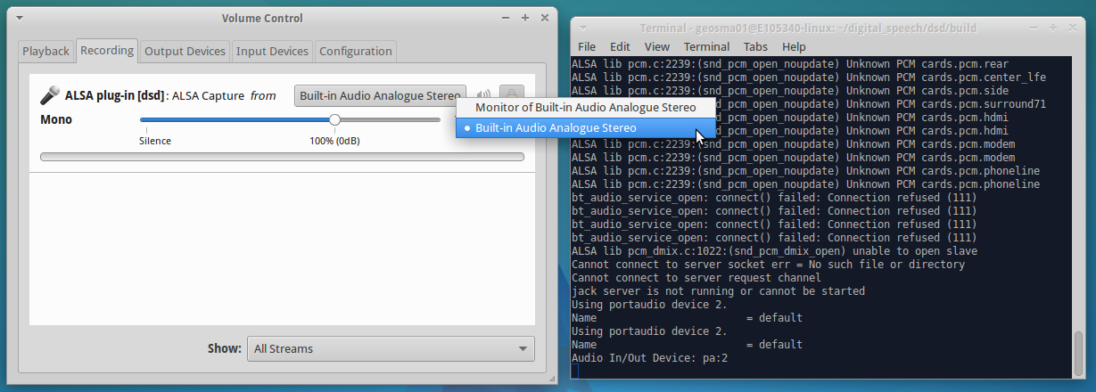Click the microphone icon beside ALSA plug-in
The image size is (1096, 392).
pos(50,94)
